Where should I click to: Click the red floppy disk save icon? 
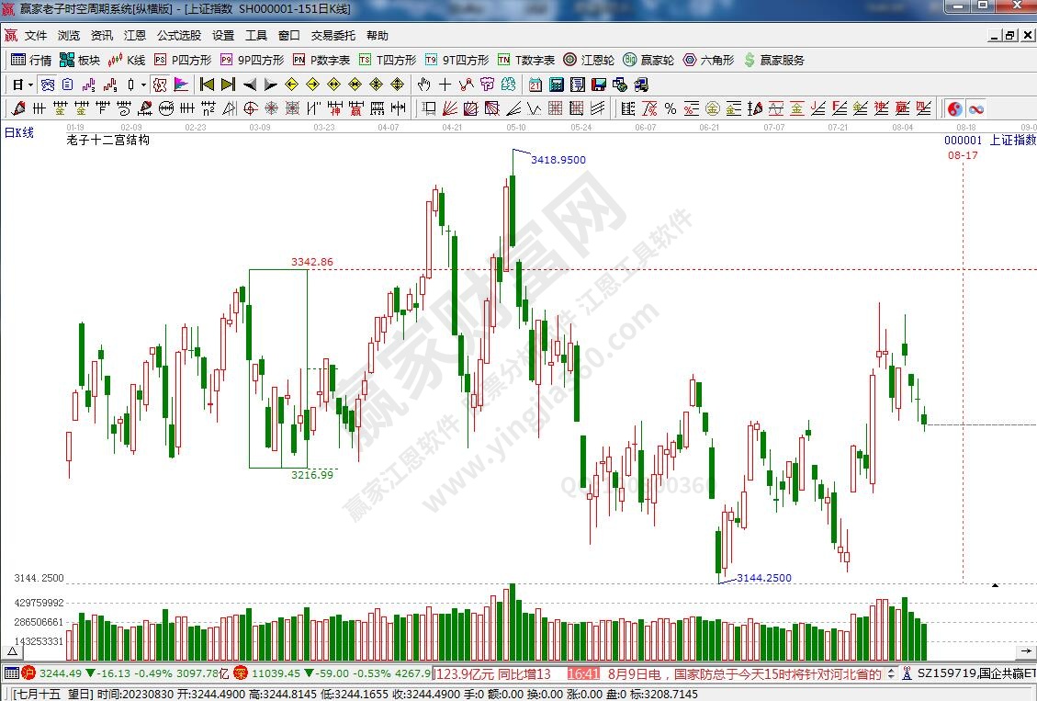pos(599,85)
